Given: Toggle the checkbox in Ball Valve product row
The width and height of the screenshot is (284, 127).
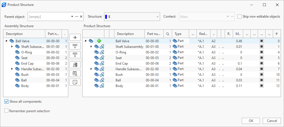Looking at the screenshot, I should (261, 41).
